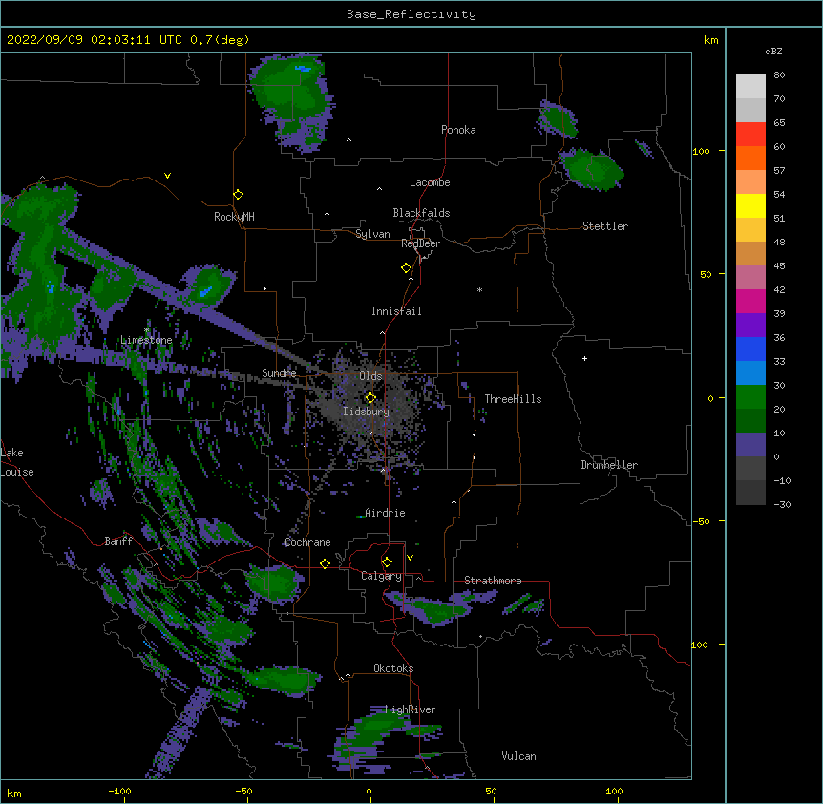Click the Lacombe city label
Image resolution: width=823 pixels, height=804 pixels.
click(x=430, y=182)
